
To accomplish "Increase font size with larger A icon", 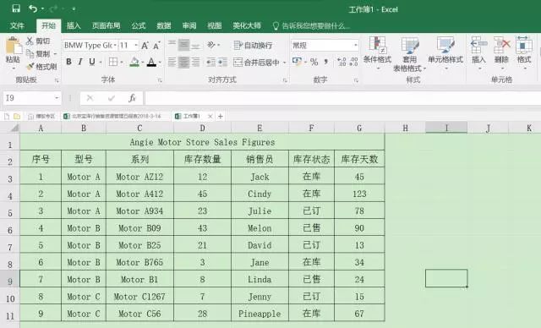I will [145, 46].
